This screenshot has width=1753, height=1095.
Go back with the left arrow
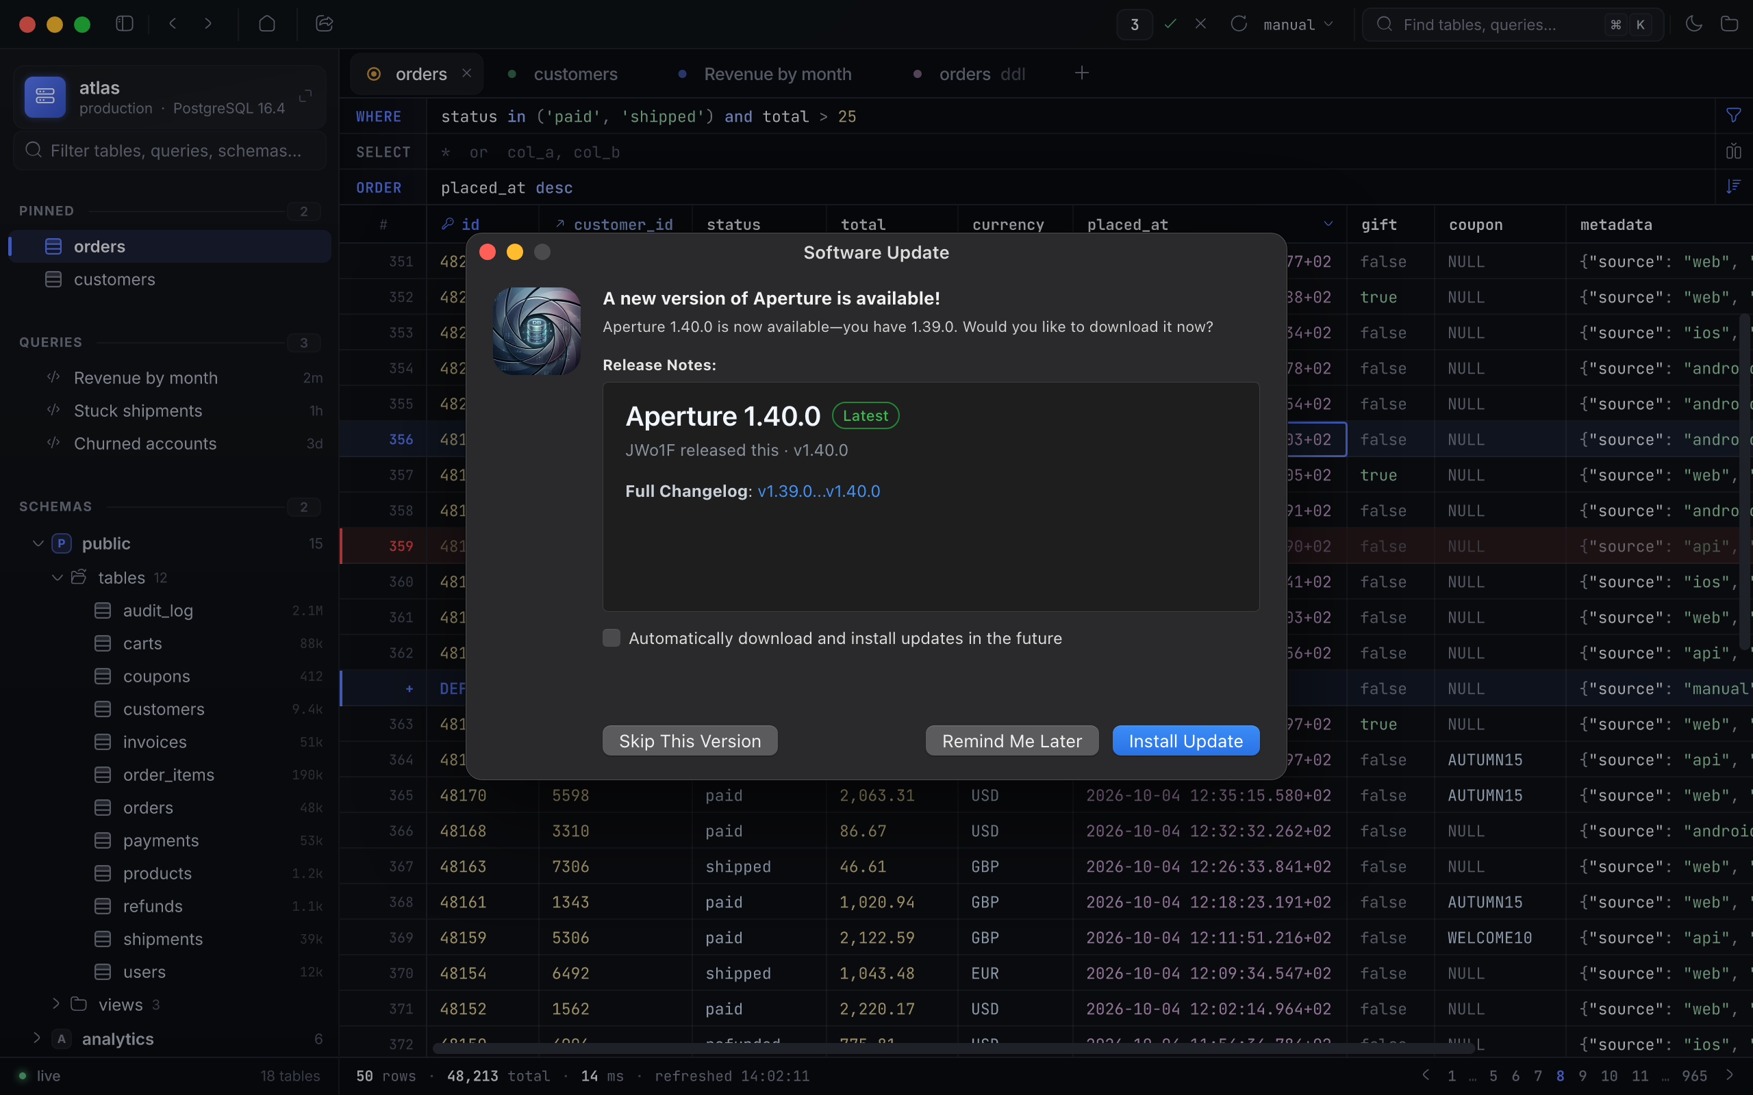click(x=173, y=24)
